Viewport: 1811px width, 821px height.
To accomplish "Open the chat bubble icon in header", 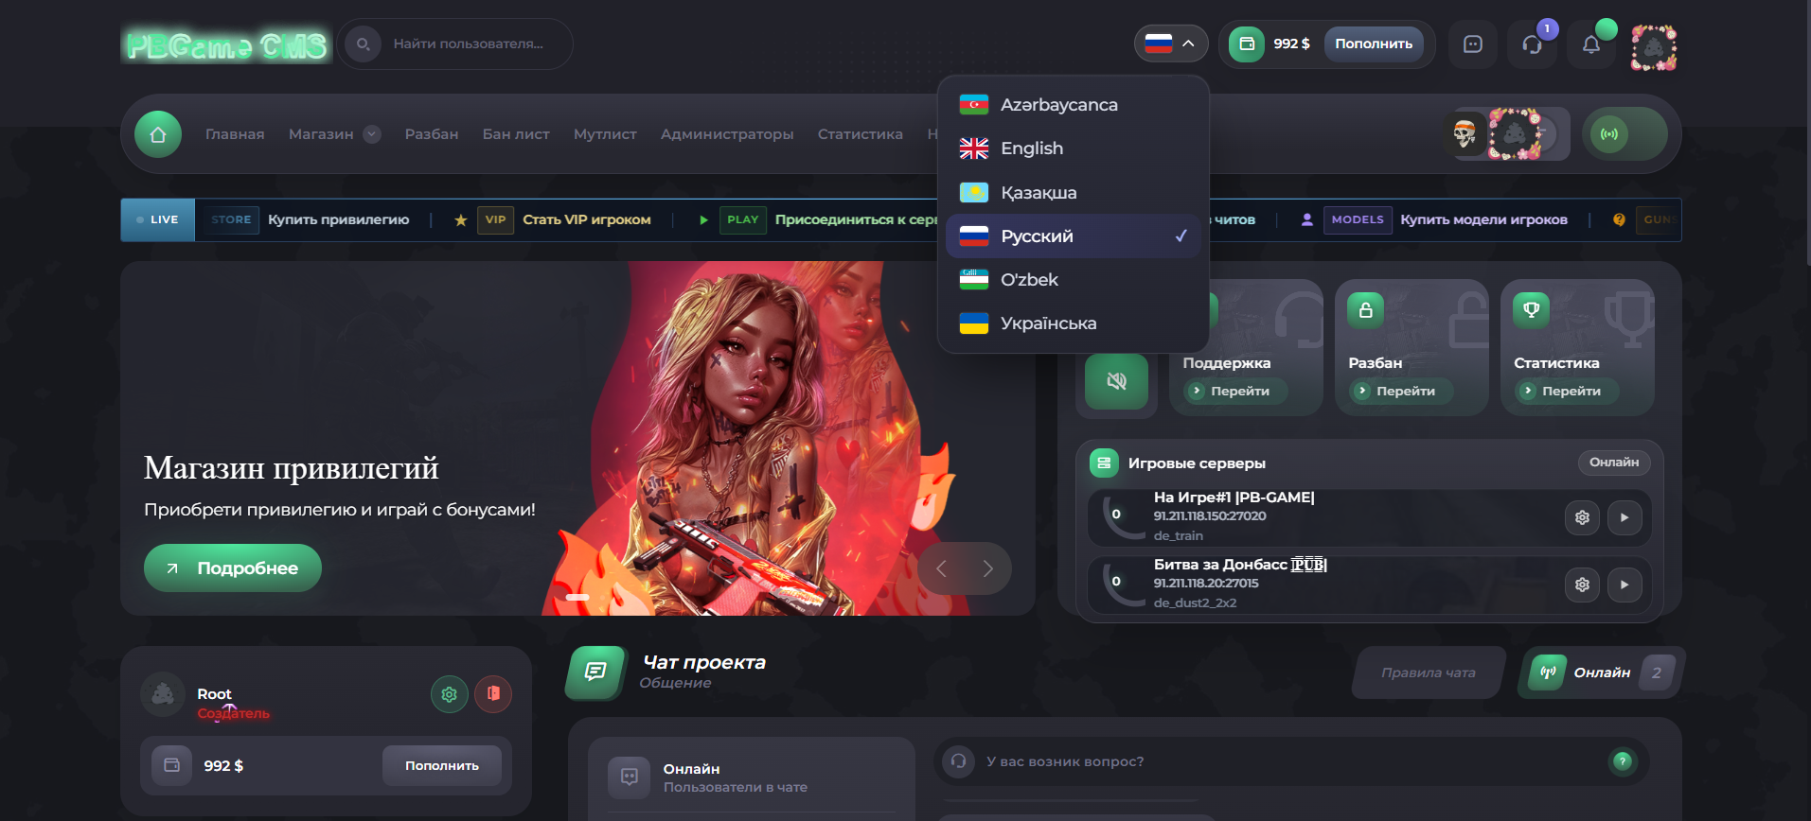I will click(1473, 44).
